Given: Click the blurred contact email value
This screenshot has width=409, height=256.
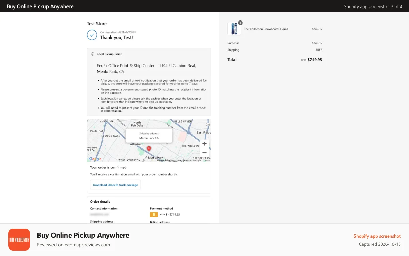Looking at the screenshot, I should pos(100,214).
